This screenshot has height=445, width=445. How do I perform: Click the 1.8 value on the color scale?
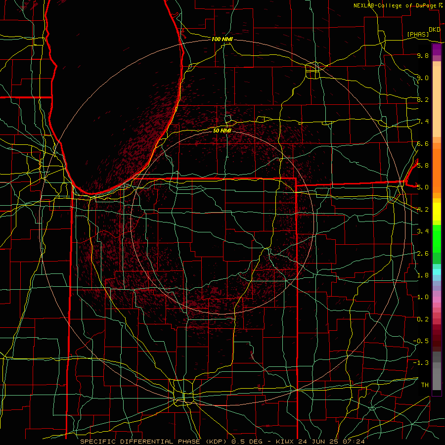point(423,275)
